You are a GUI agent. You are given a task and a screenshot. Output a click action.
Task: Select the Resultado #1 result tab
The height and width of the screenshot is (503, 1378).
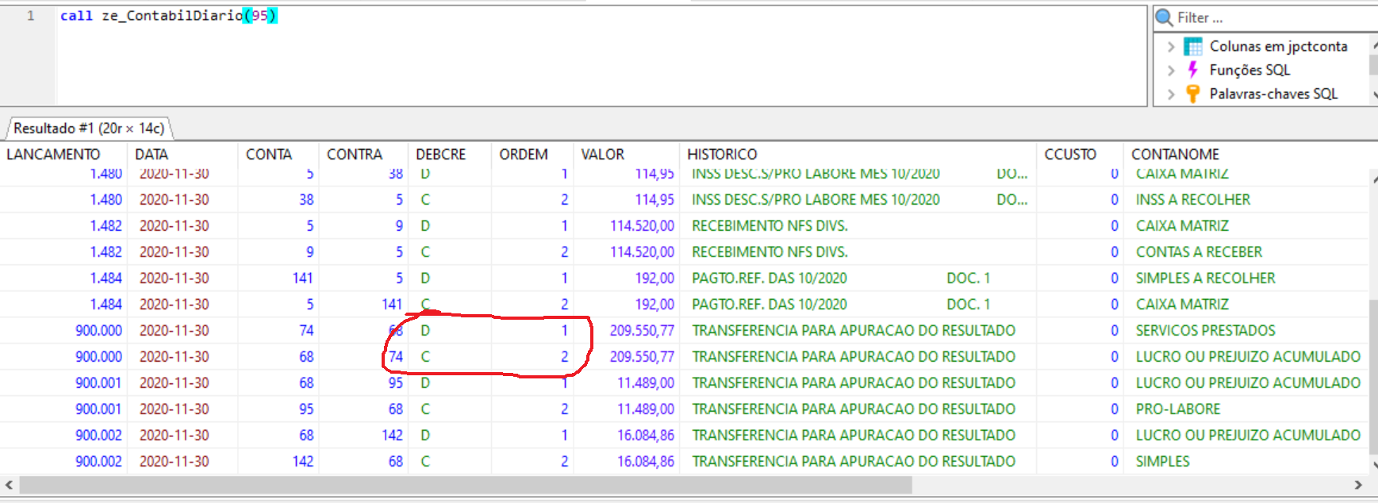click(88, 128)
